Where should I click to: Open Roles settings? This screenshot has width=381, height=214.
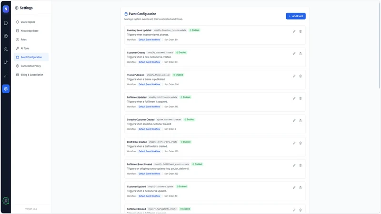coord(31,39)
